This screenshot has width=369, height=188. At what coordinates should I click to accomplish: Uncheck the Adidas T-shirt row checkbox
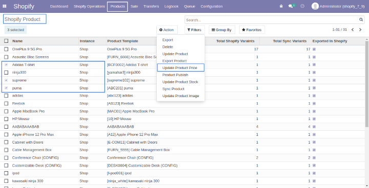click(x=6, y=64)
